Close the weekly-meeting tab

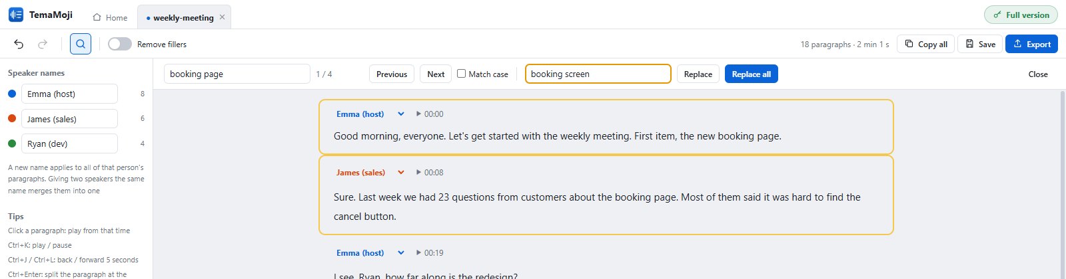tap(222, 17)
